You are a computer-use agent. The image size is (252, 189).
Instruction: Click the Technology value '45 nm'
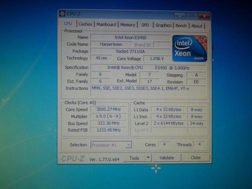101,58
